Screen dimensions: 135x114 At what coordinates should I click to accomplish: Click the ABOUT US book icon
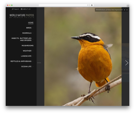22,9
